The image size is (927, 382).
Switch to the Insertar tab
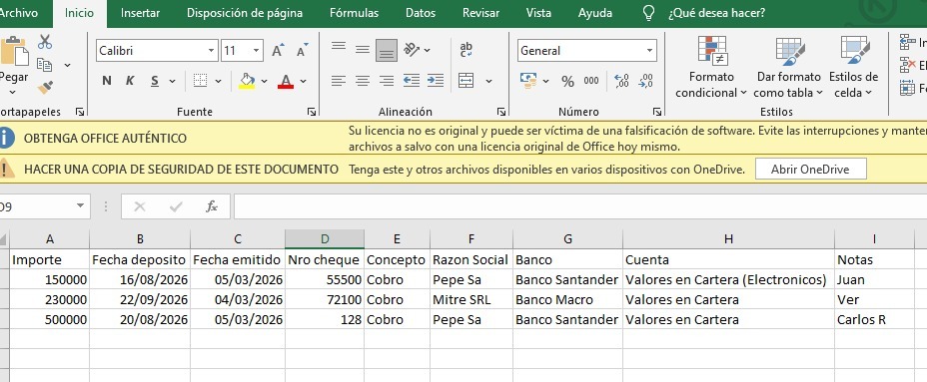tap(140, 13)
